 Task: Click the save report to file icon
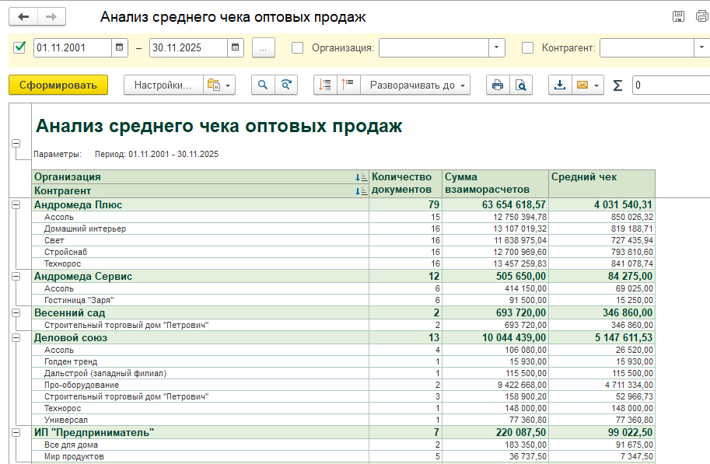[559, 85]
